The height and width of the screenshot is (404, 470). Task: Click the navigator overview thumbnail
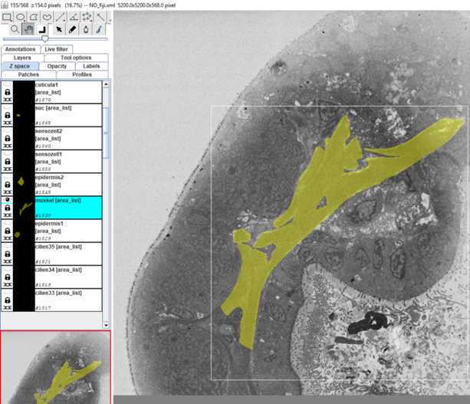click(55, 367)
